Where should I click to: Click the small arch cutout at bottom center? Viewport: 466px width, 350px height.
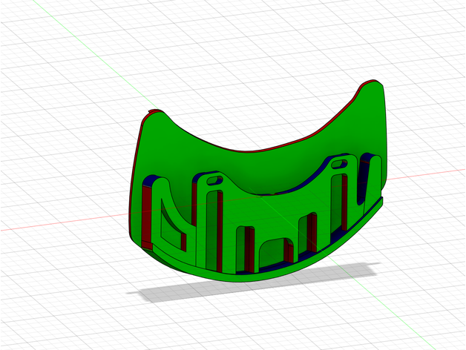tap(272, 252)
